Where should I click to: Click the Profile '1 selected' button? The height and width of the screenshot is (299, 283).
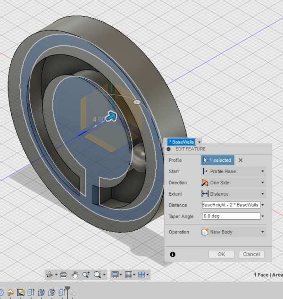point(217,160)
